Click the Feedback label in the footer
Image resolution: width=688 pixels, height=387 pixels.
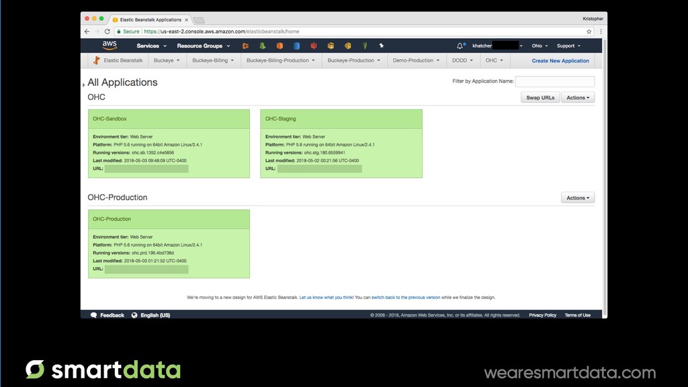[x=112, y=315]
